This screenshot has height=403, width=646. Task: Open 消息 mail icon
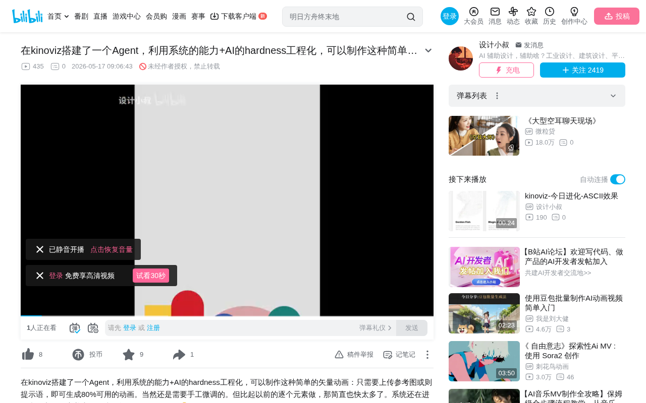pos(495,16)
